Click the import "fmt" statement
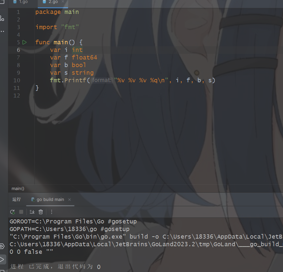 tap(57, 27)
